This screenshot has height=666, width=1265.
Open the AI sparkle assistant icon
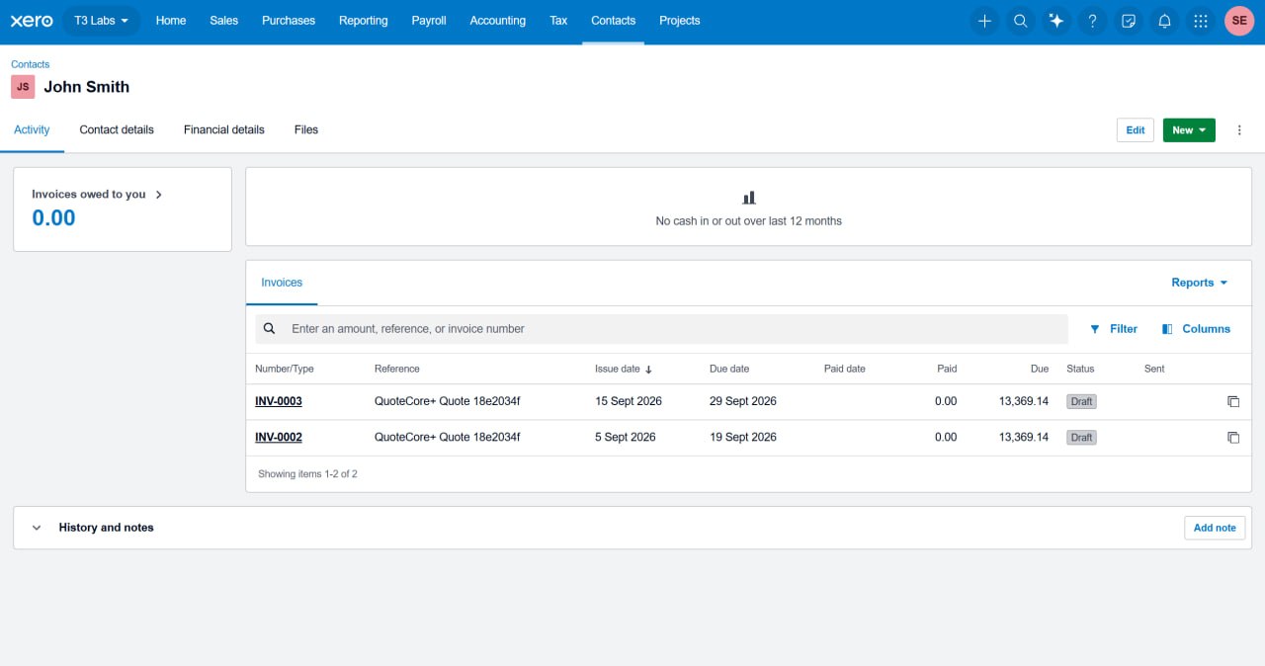pyautogui.click(x=1056, y=21)
